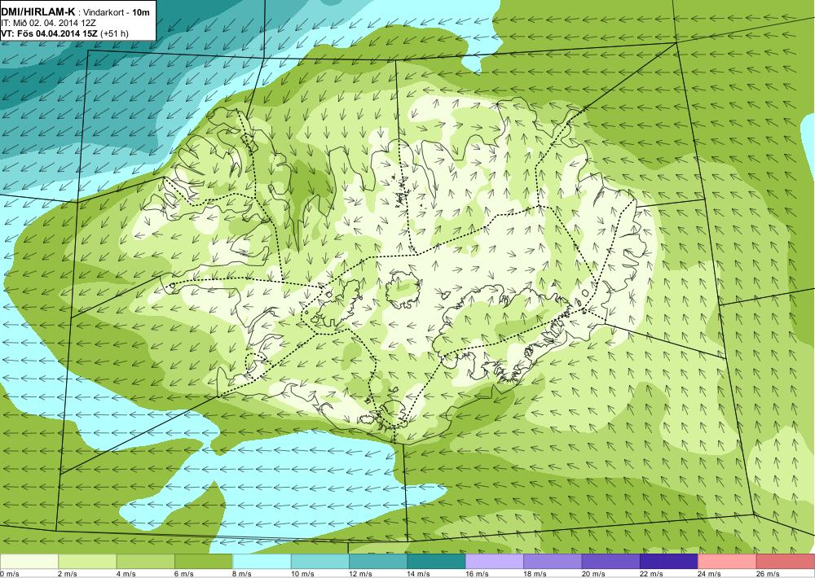
Task: Click the 6–8 m/s dark green legend swatch
Action: click(204, 562)
